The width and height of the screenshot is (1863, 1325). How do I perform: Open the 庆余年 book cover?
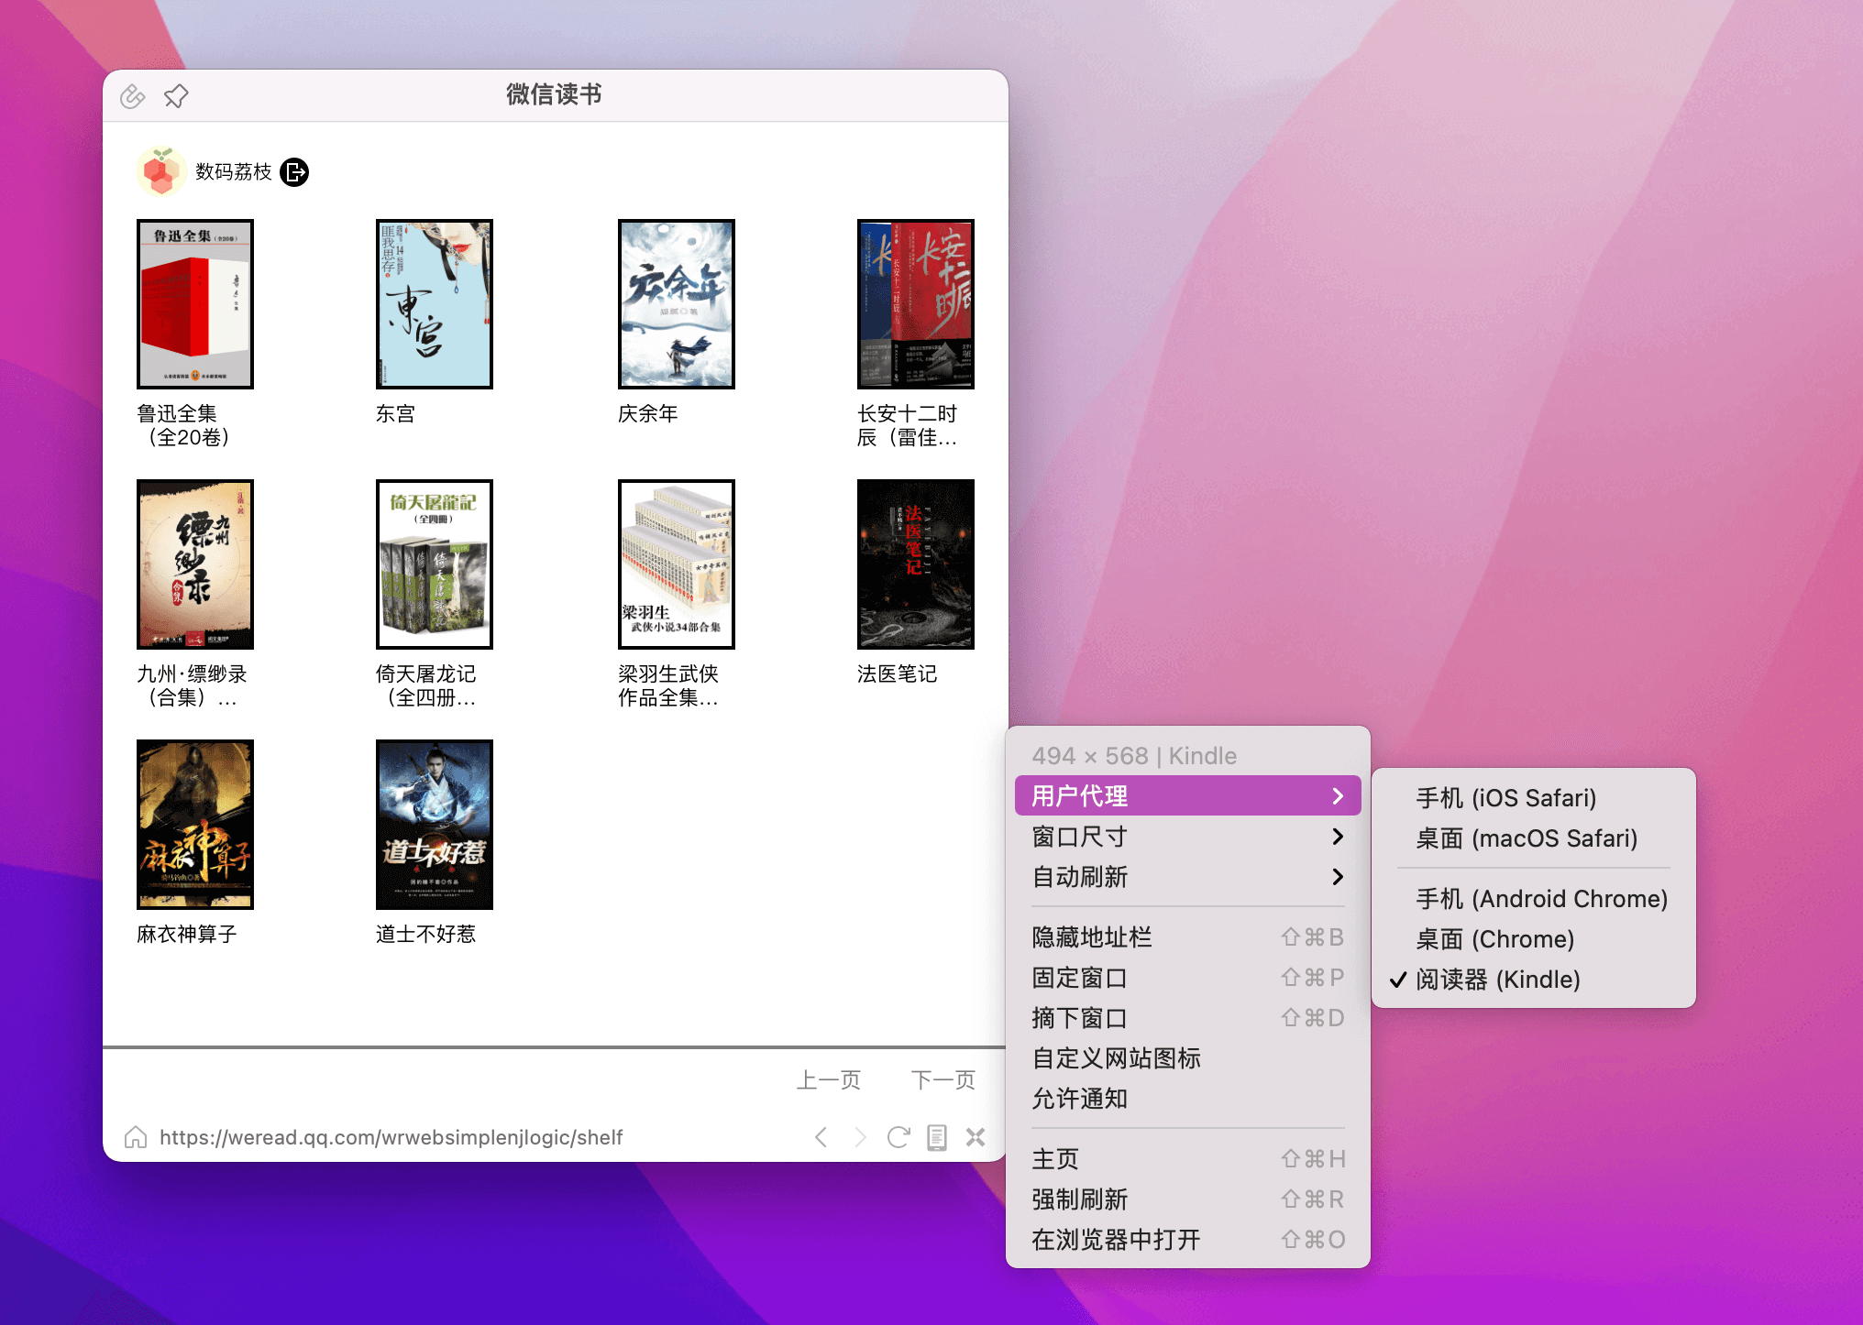(676, 304)
